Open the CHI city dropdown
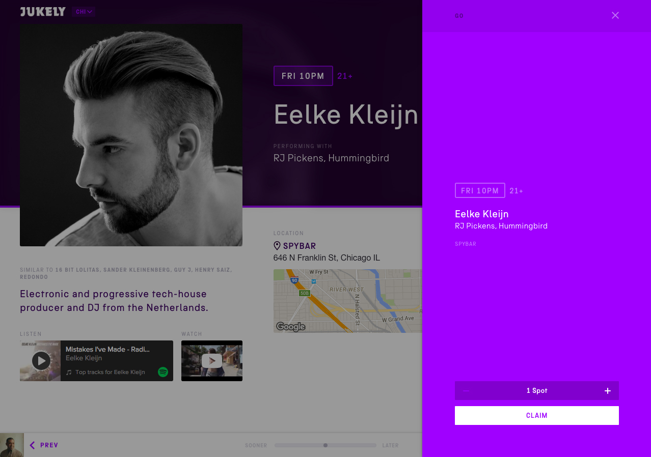 (84, 12)
